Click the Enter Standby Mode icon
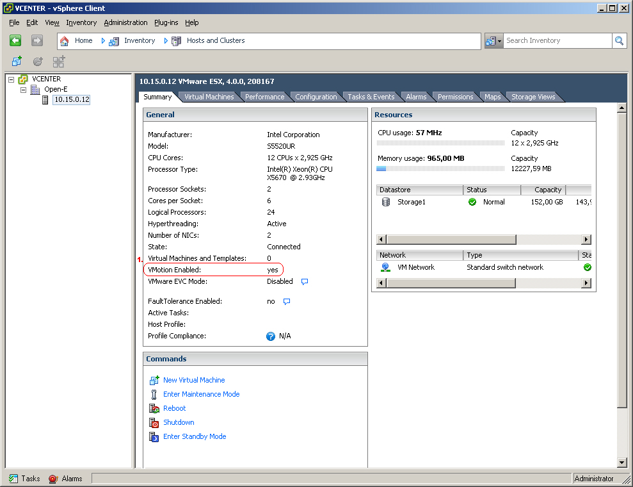This screenshot has width=633, height=487. click(154, 437)
